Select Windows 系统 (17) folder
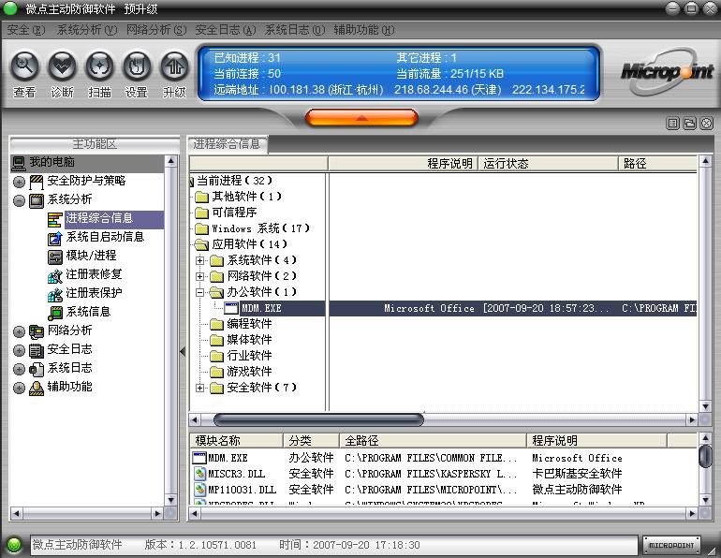 click(253, 228)
